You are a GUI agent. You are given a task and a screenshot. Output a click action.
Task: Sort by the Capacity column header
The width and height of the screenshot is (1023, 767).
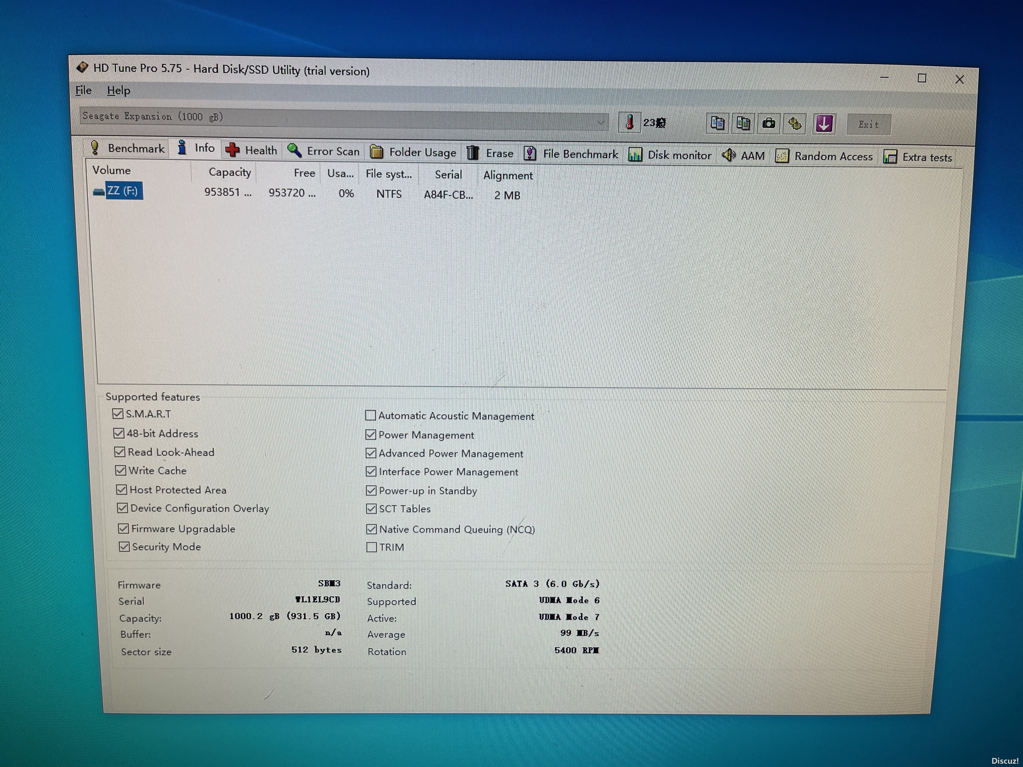pos(229,172)
